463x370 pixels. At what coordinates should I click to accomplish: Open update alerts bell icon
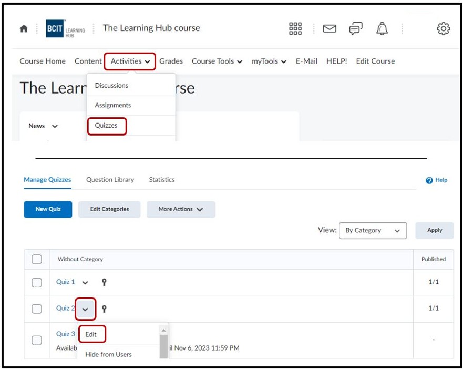pos(382,29)
